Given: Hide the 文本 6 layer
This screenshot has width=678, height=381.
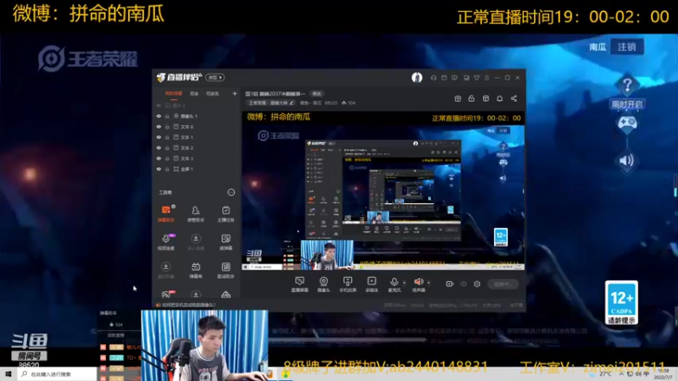Looking at the screenshot, I should click(x=158, y=126).
